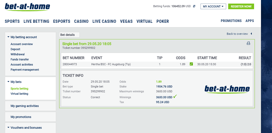This screenshot has width=272, height=133.
Task: Click the Single bet from 29.05.20 heading
Action: [x=87, y=44]
